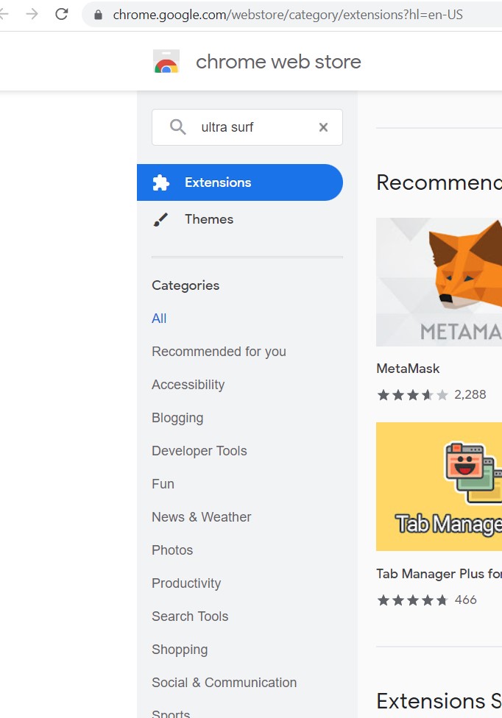Select the Themes tab
This screenshot has height=718, width=502.
click(x=240, y=219)
